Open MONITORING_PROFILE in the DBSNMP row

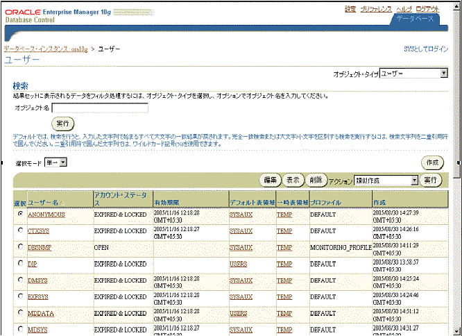tap(340, 247)
